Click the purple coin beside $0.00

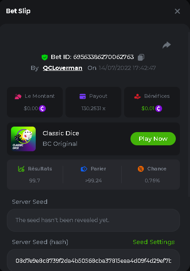pos(42,109)
